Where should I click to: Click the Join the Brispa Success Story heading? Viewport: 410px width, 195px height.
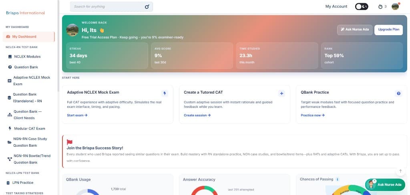pyautogui.click(x=95, y=148)
